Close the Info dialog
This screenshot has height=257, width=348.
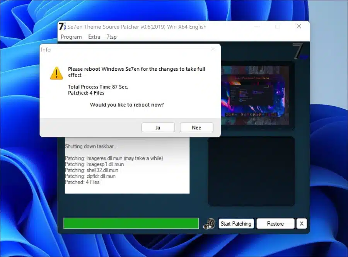coord(213,49)
